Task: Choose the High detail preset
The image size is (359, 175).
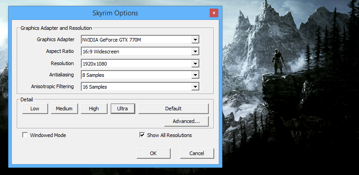Action: point(94,109)
